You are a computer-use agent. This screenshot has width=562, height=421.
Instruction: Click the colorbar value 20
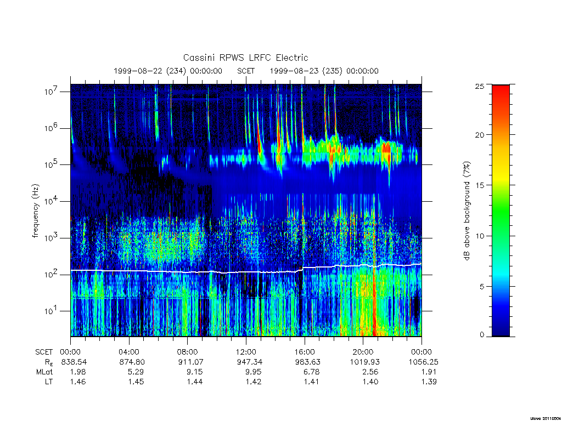tap(480, 135)
